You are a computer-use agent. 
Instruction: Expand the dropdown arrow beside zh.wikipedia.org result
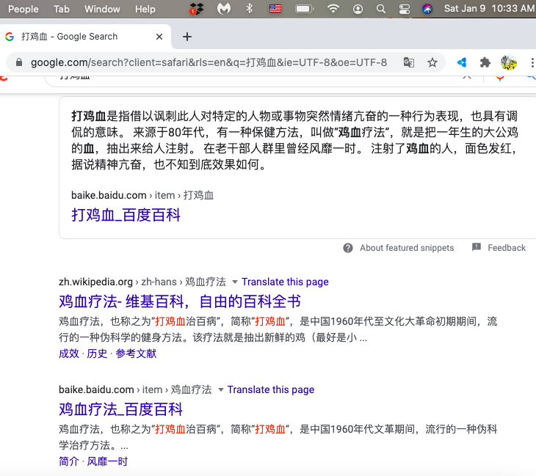pyautogui.click(x=235, y=282)
